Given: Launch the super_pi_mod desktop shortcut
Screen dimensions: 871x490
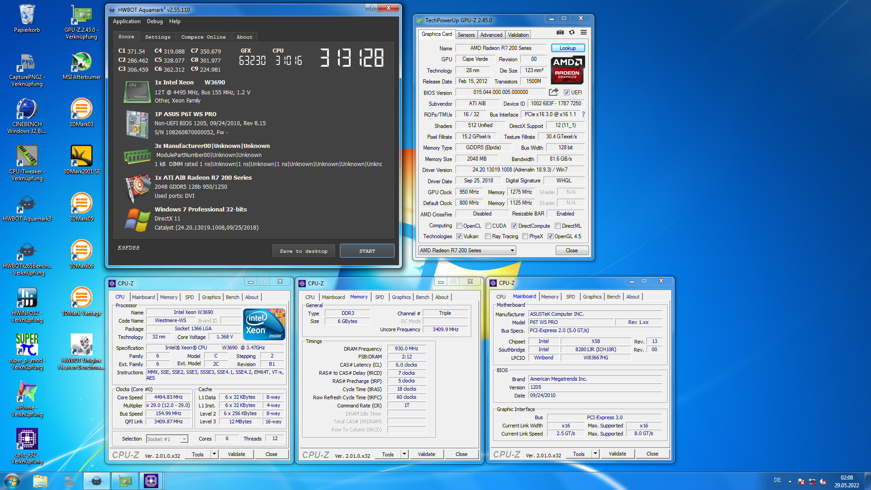Looking at the screenshot, I should point(27,352).
